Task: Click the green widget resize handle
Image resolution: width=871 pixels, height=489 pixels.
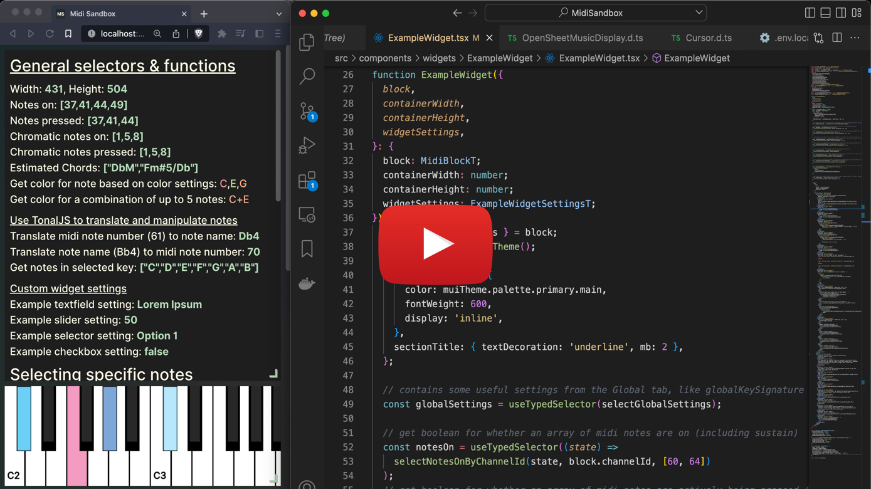Action: [273, 374]
